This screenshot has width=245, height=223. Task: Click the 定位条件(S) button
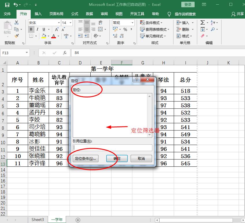click(85, 159)
